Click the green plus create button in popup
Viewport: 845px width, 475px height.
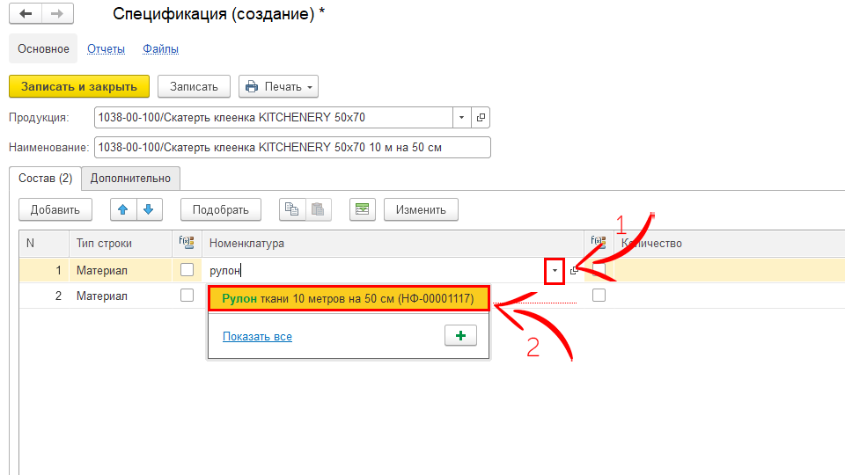[x=460, y=336]
